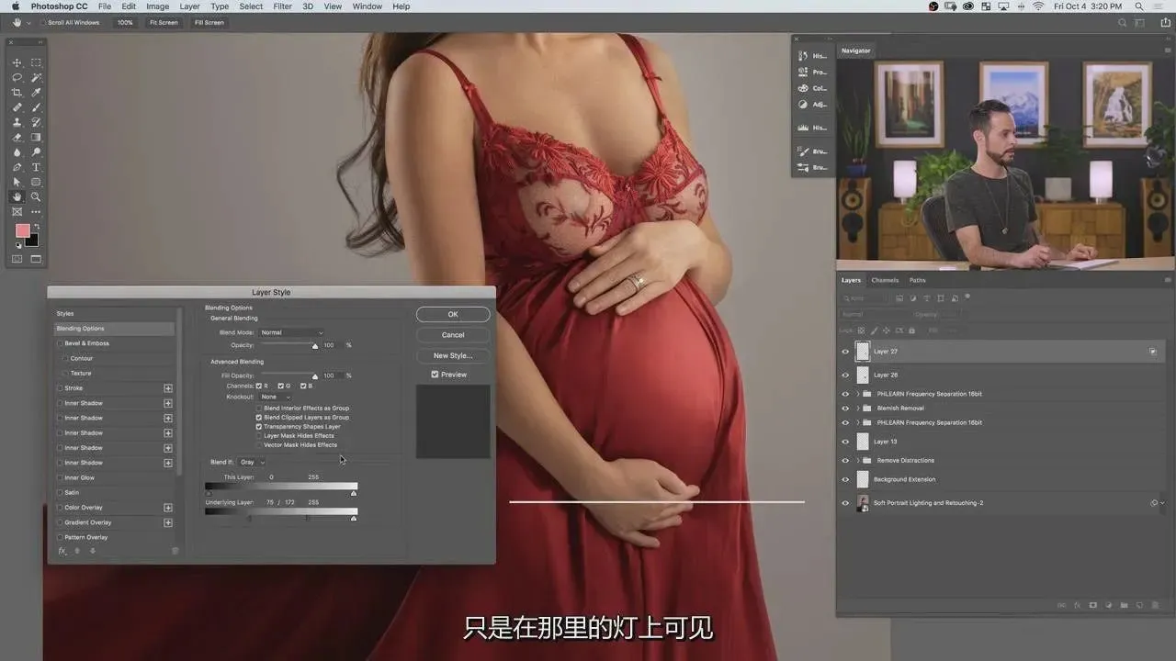Select Layer 13 in Layers panel
1176x661 pixels.
pyautogui.click(x=885, y=442)
